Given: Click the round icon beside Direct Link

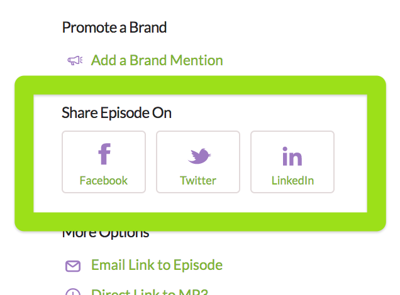Looking at the screenshot, I should pos(73,292).
